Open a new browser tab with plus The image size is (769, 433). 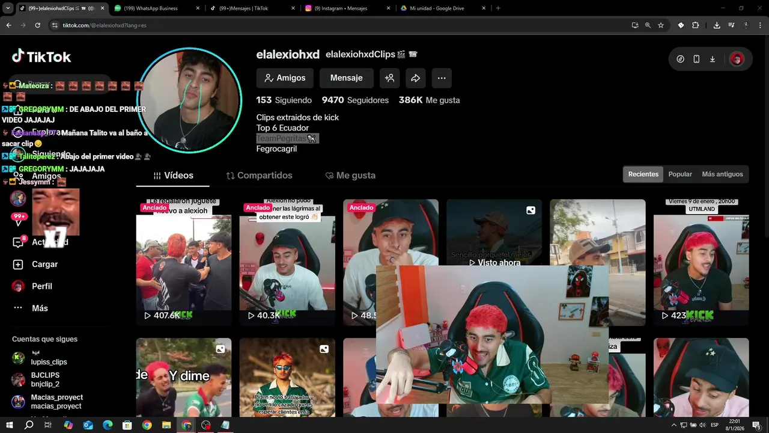click(x=498, y=8)
